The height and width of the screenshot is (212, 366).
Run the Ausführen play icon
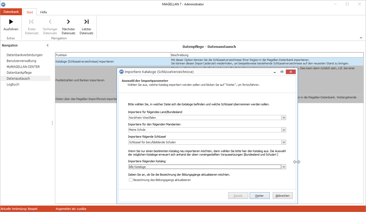11,22
